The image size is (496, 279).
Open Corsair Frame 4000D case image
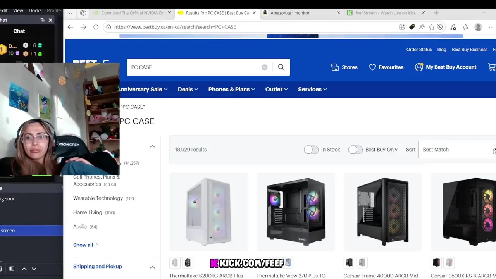click(383, 212)
